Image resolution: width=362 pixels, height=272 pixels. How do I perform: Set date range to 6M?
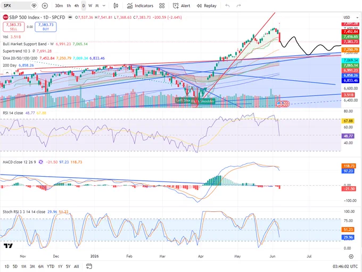(41, 267)
